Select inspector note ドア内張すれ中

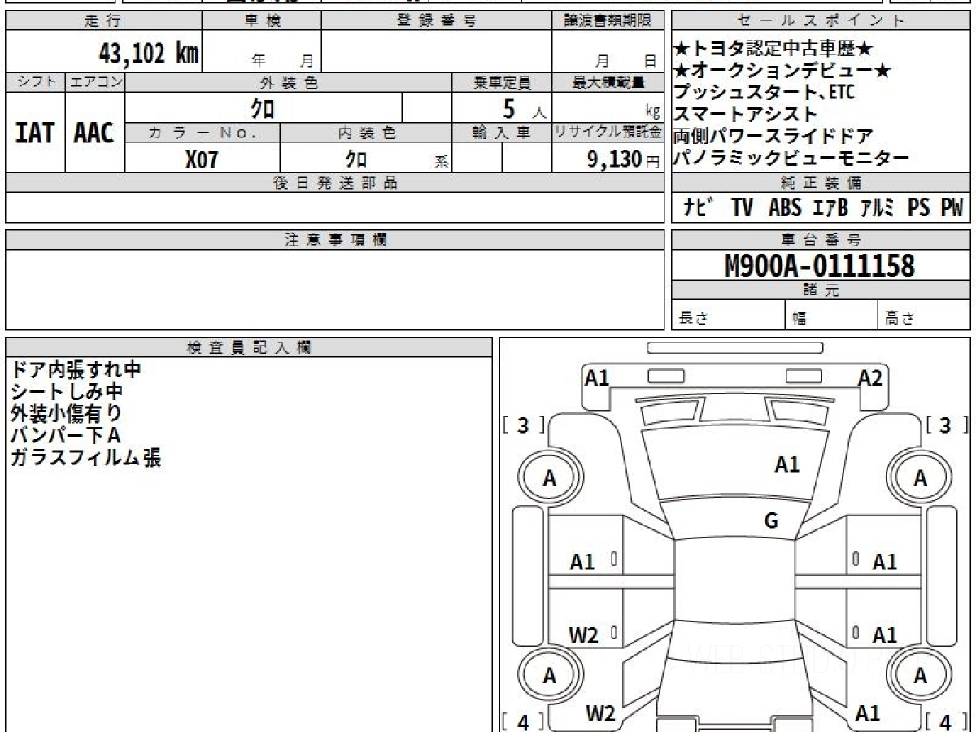coord(76,369)
